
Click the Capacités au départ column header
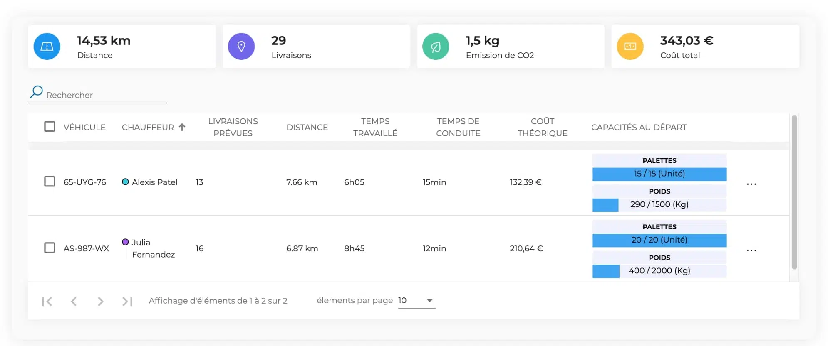click(639, 127)
